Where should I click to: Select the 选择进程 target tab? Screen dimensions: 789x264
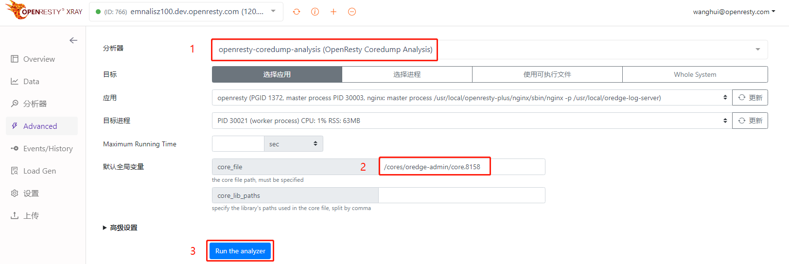407,74
